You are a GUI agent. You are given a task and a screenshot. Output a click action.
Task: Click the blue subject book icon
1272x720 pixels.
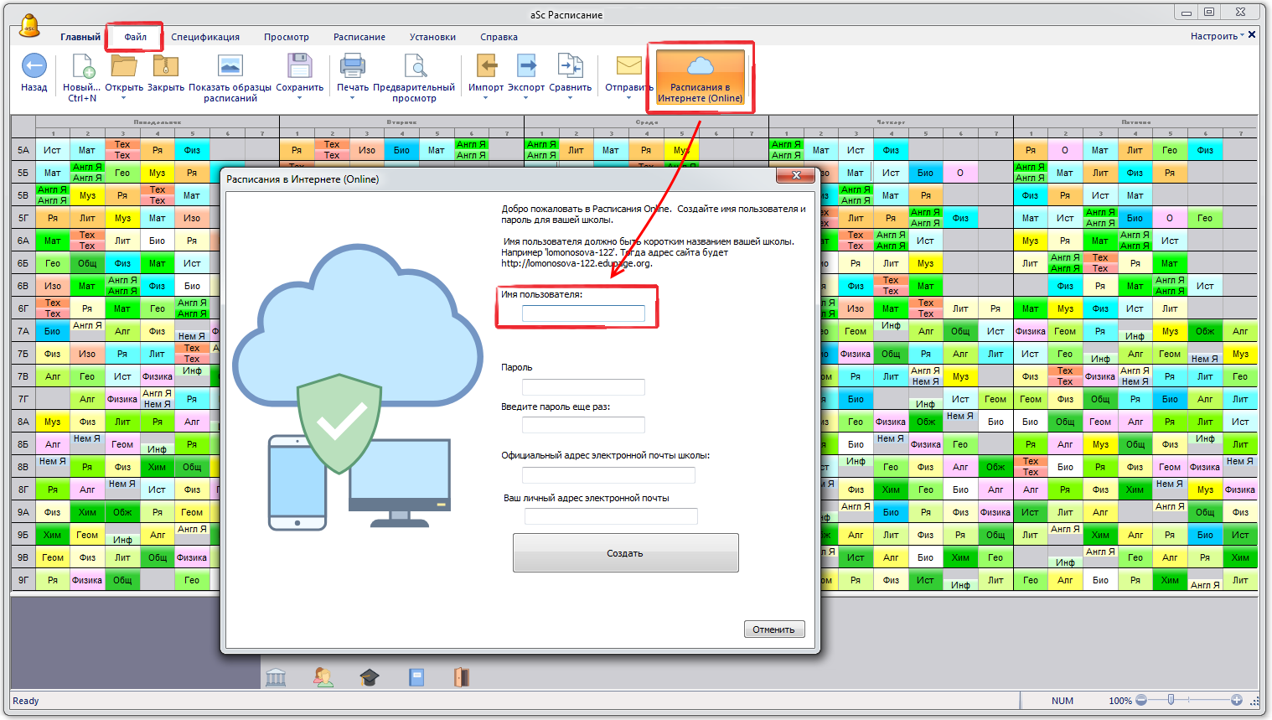[x=416, y=677]
